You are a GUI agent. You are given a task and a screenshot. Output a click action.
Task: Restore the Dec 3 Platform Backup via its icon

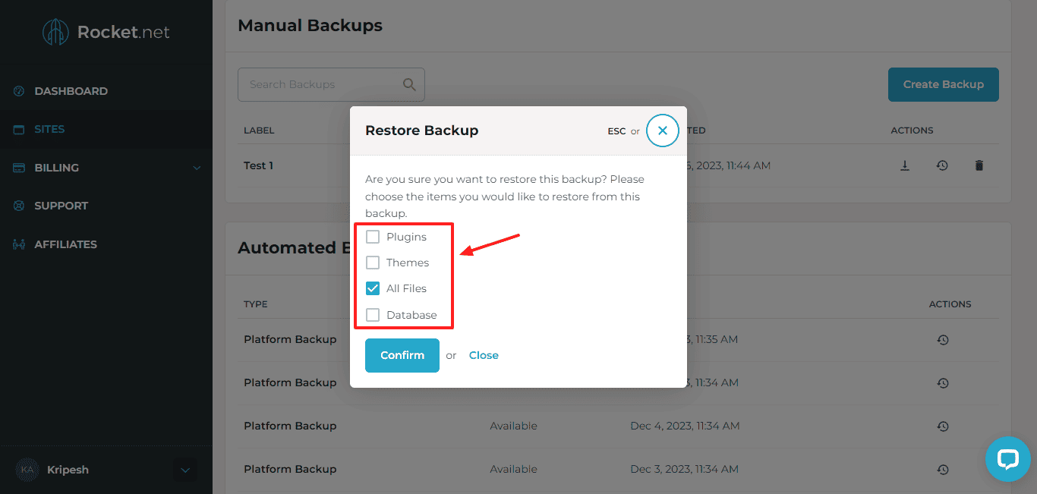pyautogui.click(x=942, y=470)
